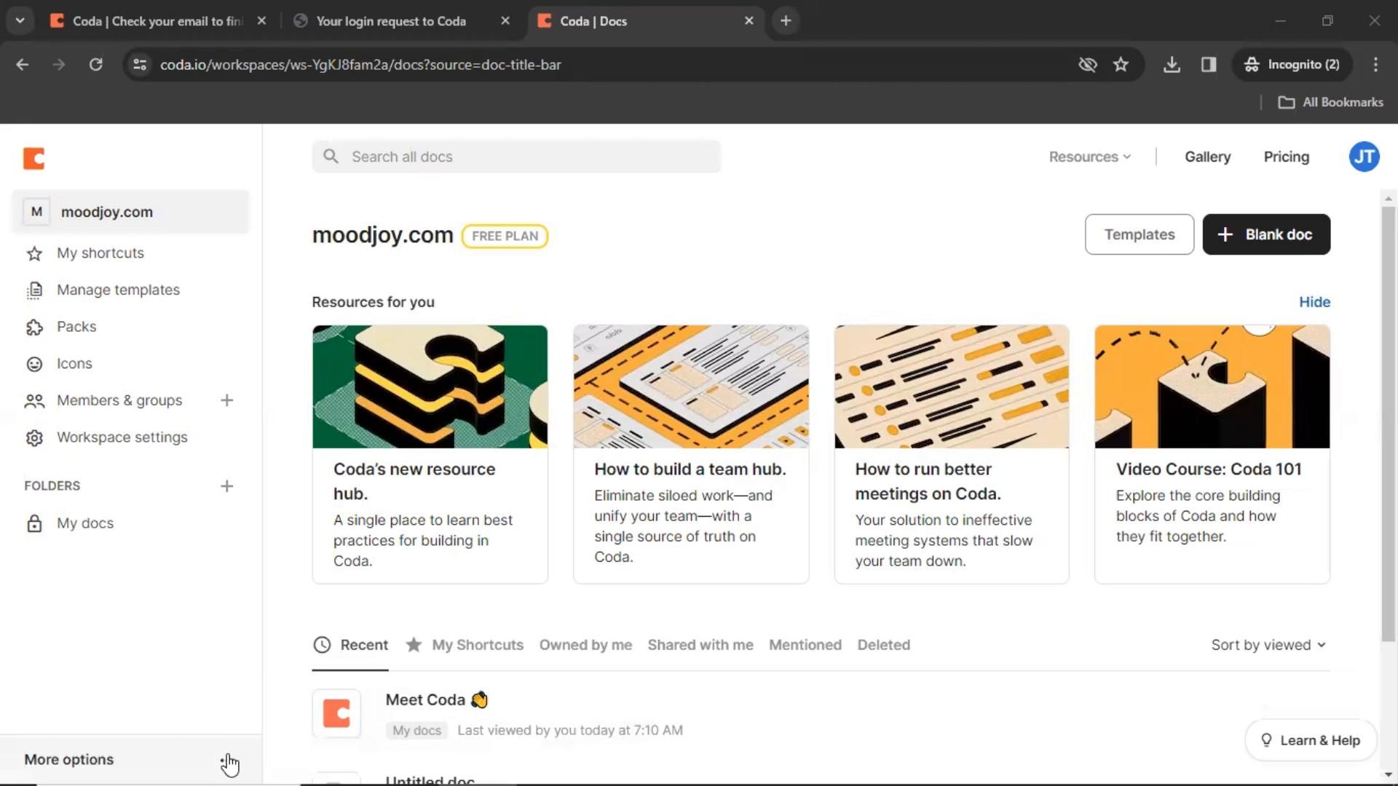The height and width of the screenshot is (786, 1398).
Task: Hide the Resources for you section
Action: pyautogui.click(x=1314, y=302)
